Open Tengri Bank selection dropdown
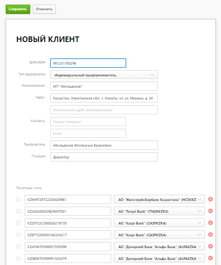Screen dimensions: 221x265 click(x=159, y=211)
